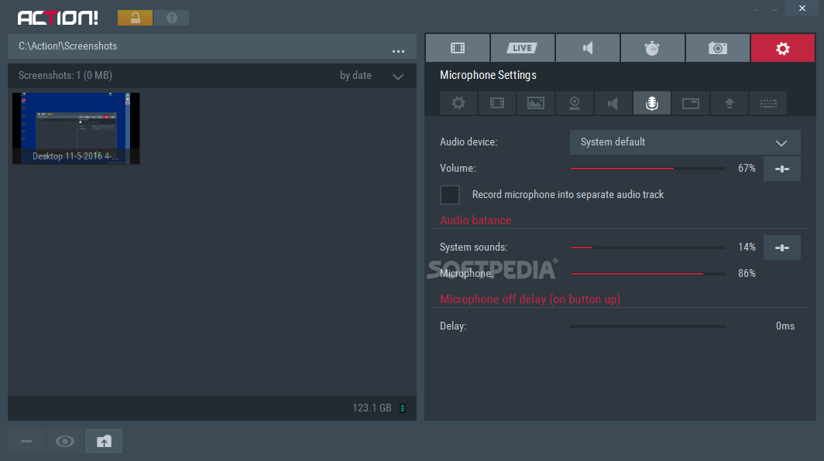The height and width of the screenshot is (461, 824).
Task: Open the Audio recordings tab
Action: [588, 48]
